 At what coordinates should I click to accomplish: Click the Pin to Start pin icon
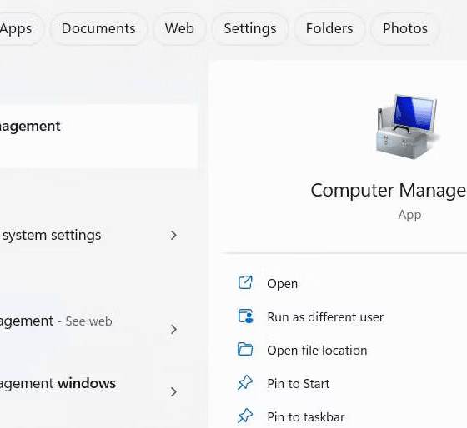pyautogui.click(x=245, y=382)
